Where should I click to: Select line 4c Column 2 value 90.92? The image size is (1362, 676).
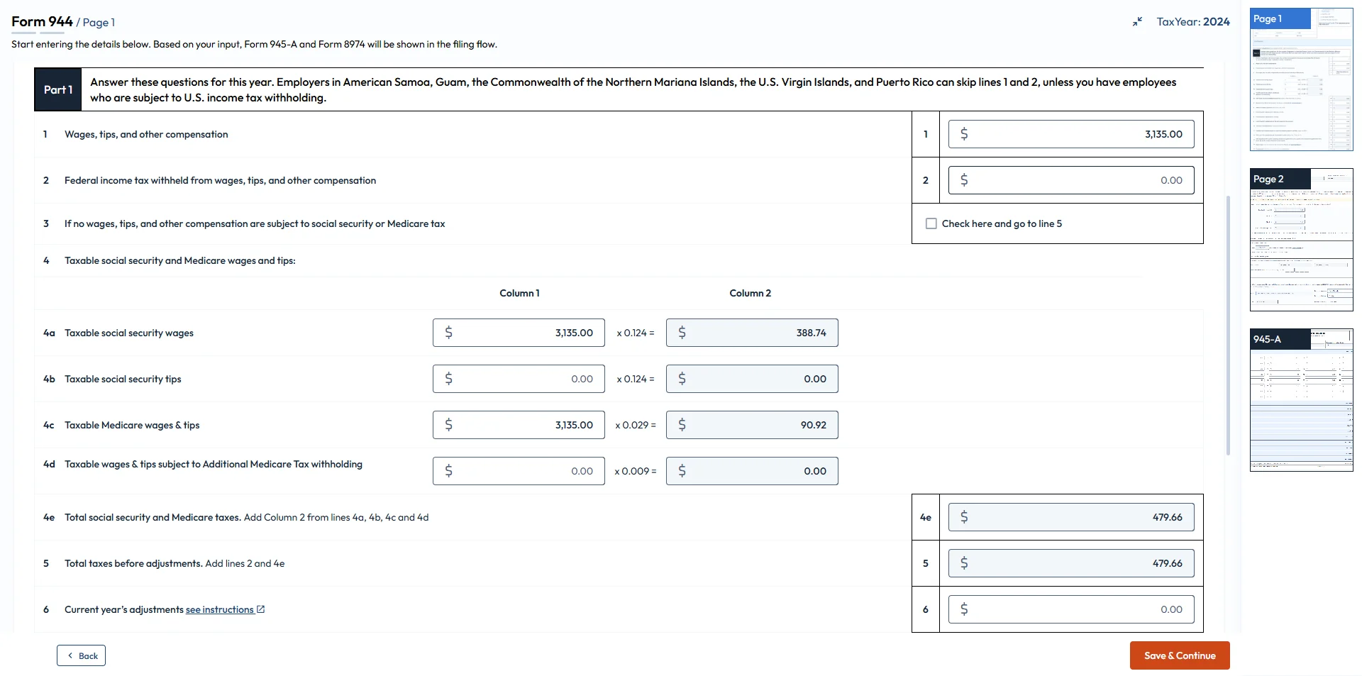(752, 425)
